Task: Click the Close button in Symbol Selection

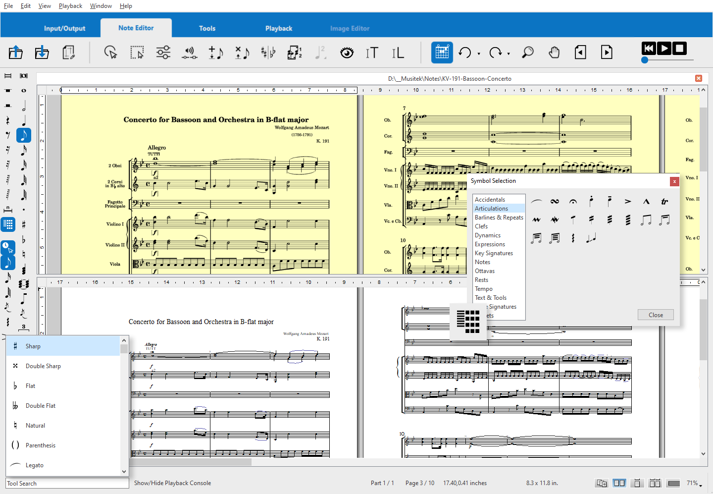Action: (656, 315)
